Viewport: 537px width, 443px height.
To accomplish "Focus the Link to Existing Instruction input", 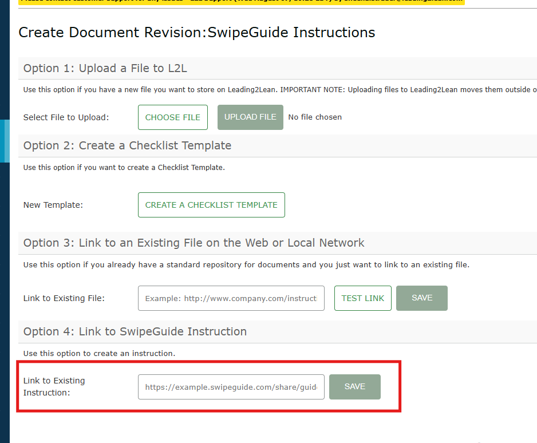I will [231, 387].
